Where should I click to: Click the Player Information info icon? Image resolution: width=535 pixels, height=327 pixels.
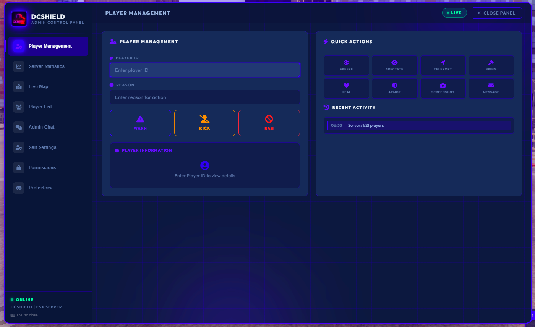(x=117, y=151)
